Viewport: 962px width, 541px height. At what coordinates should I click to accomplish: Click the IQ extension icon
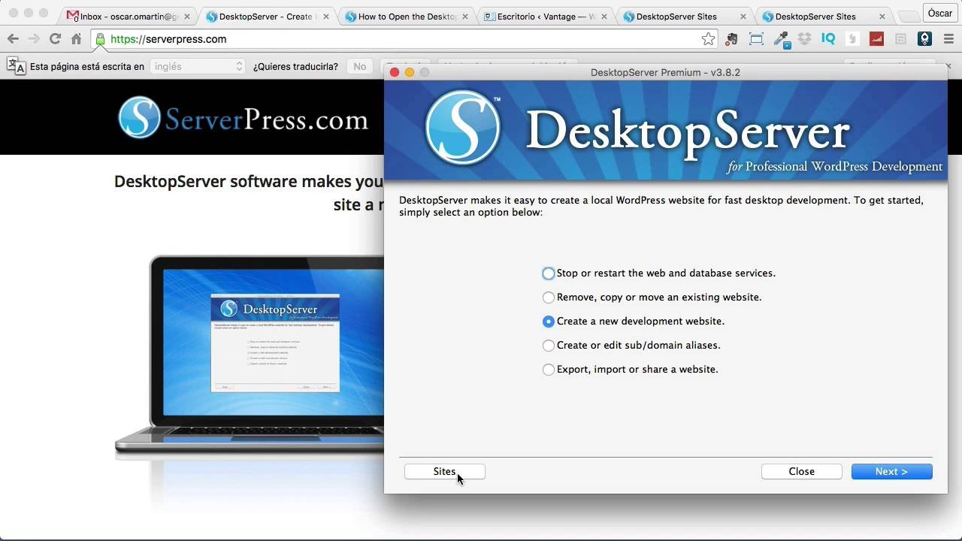click(x=828, y=39)
